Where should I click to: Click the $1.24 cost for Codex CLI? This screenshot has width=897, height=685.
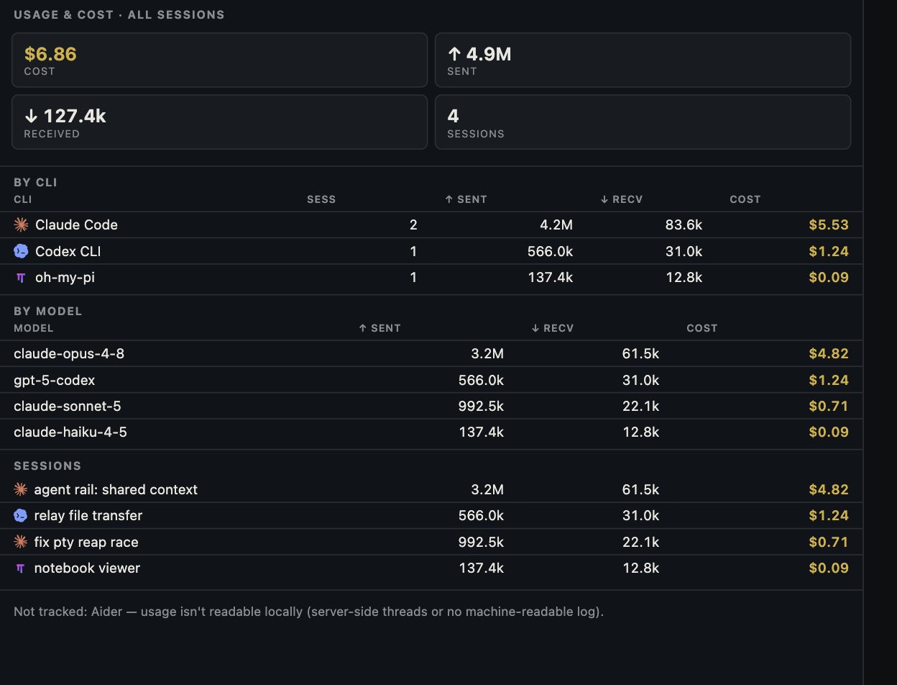coord(829,251)
